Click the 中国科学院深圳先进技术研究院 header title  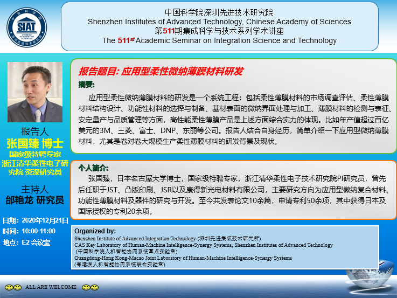point(219,12)
